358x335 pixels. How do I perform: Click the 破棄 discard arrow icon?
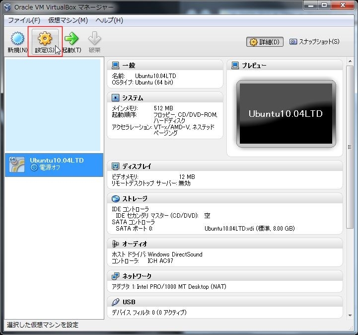click(x=94, y=38)
